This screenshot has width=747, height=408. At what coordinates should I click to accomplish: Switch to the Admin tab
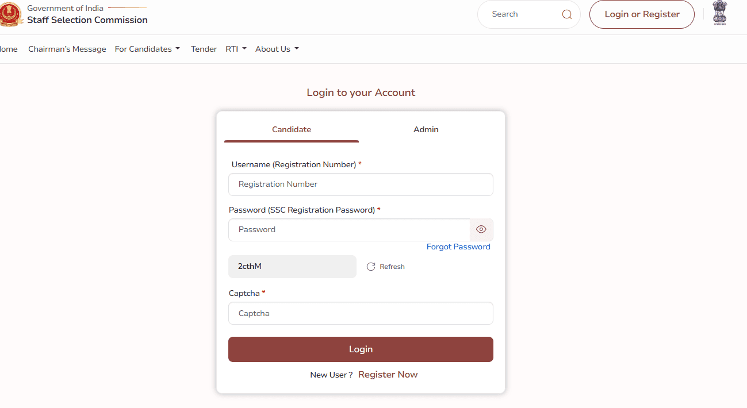coord(426,129)
